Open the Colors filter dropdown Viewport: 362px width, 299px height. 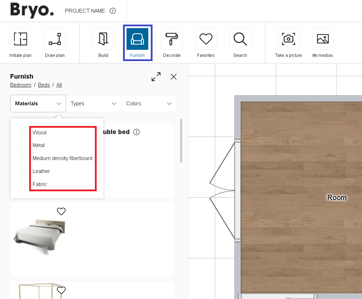(149, 104)
